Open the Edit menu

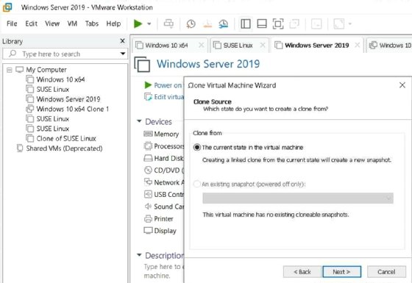click(x=31, y=24)
